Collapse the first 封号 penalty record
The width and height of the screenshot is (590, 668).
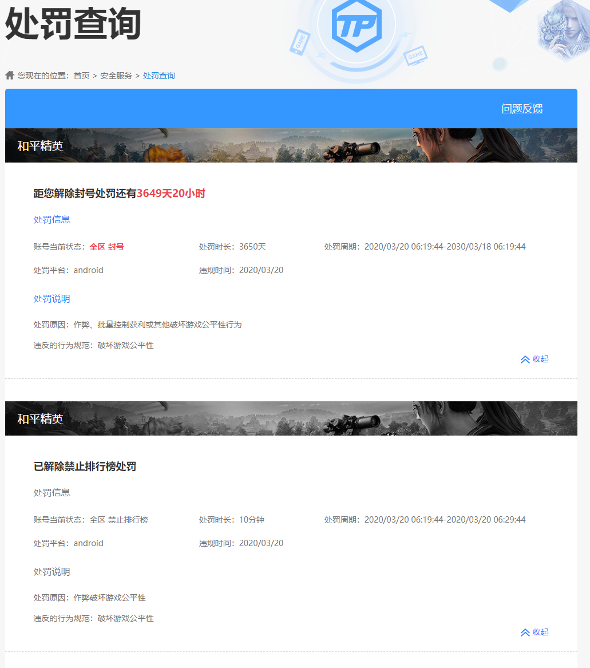(534, 359)
